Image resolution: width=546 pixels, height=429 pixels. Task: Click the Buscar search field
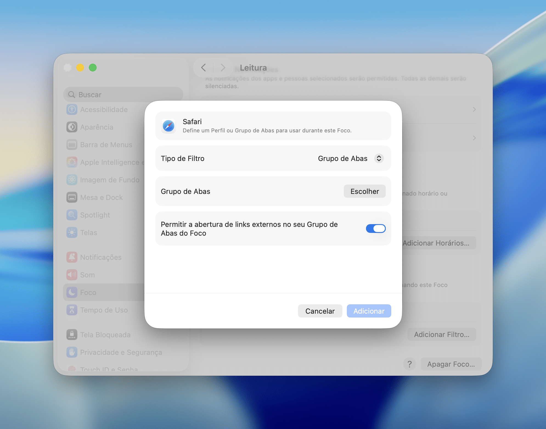[123, 95]
